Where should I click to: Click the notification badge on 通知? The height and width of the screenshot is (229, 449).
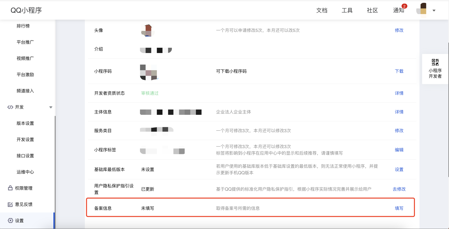(404, 6)
